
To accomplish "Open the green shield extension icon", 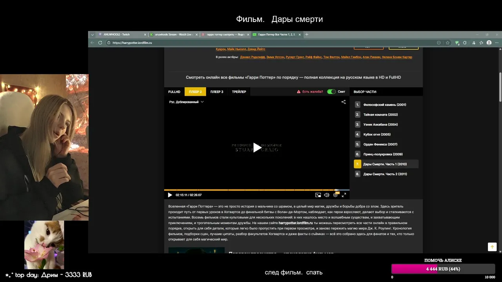I will pyautogui.click(x=457, y=43).
